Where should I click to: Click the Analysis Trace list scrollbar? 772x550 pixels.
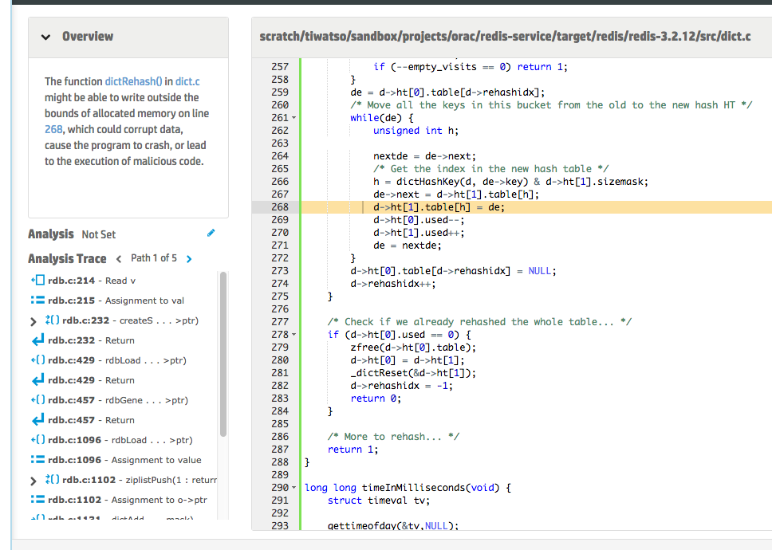click(223, 353)
